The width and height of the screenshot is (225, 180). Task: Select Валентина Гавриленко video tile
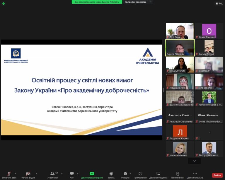(x=180, y=99)
